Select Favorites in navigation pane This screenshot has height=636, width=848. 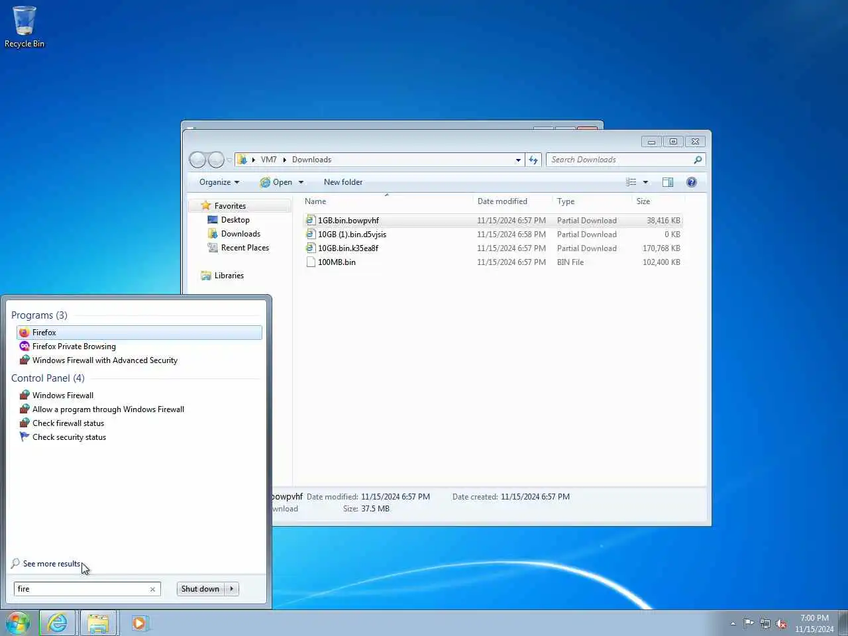(230, 206)
